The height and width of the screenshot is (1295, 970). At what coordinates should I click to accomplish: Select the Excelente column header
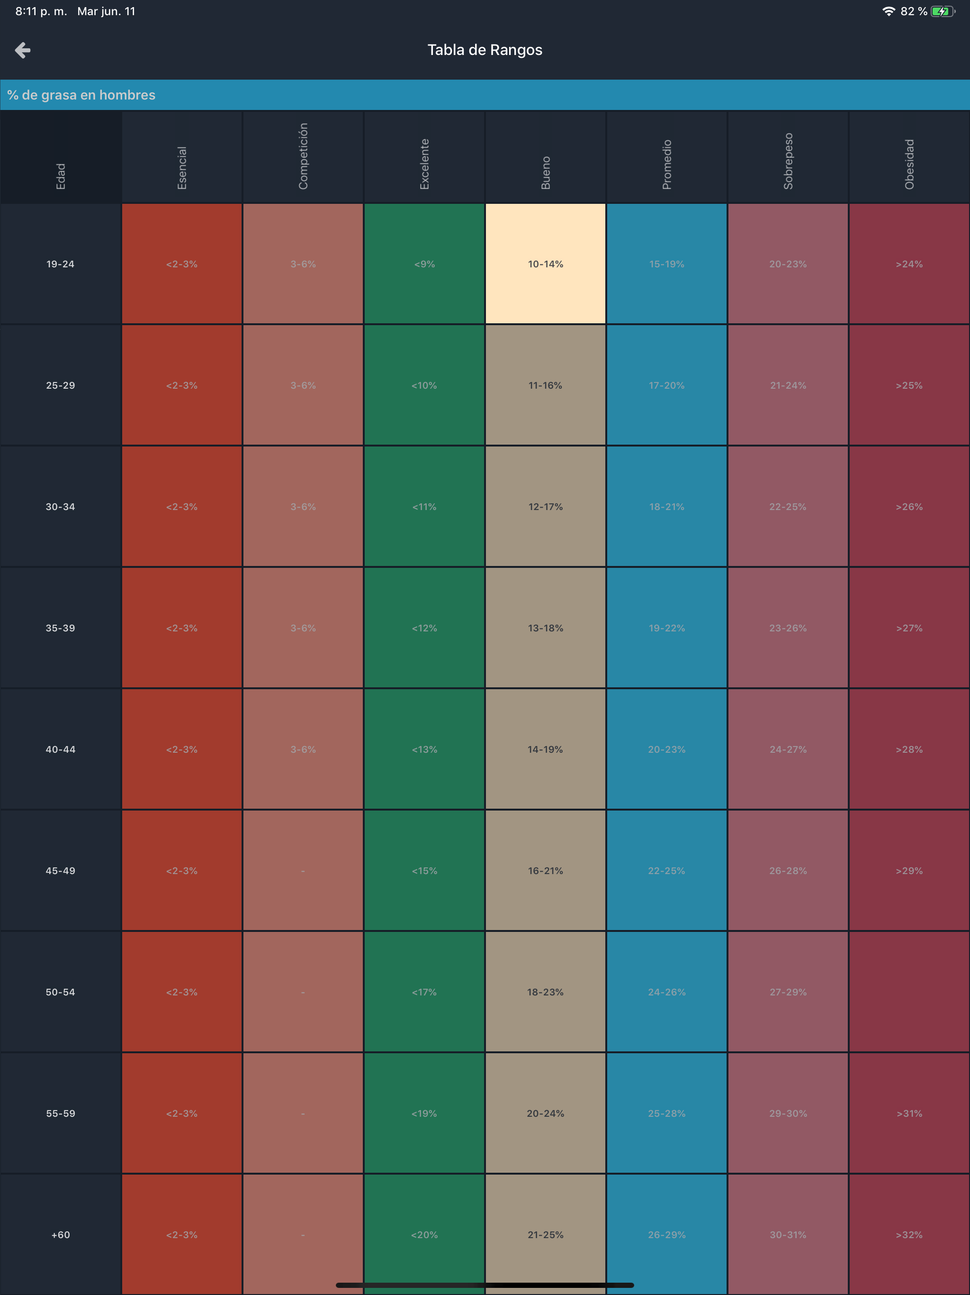[424, 164]
